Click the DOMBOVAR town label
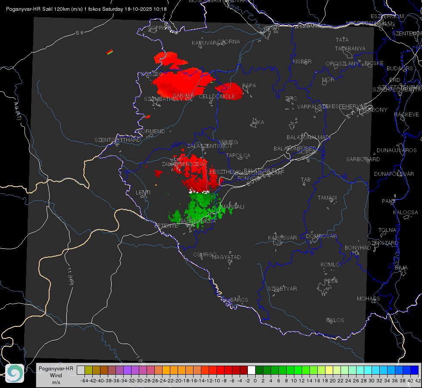 pos(321,236)
